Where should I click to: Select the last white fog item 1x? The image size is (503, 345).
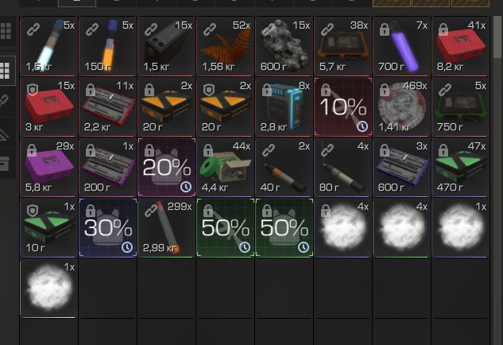click(x=49, y=288)
